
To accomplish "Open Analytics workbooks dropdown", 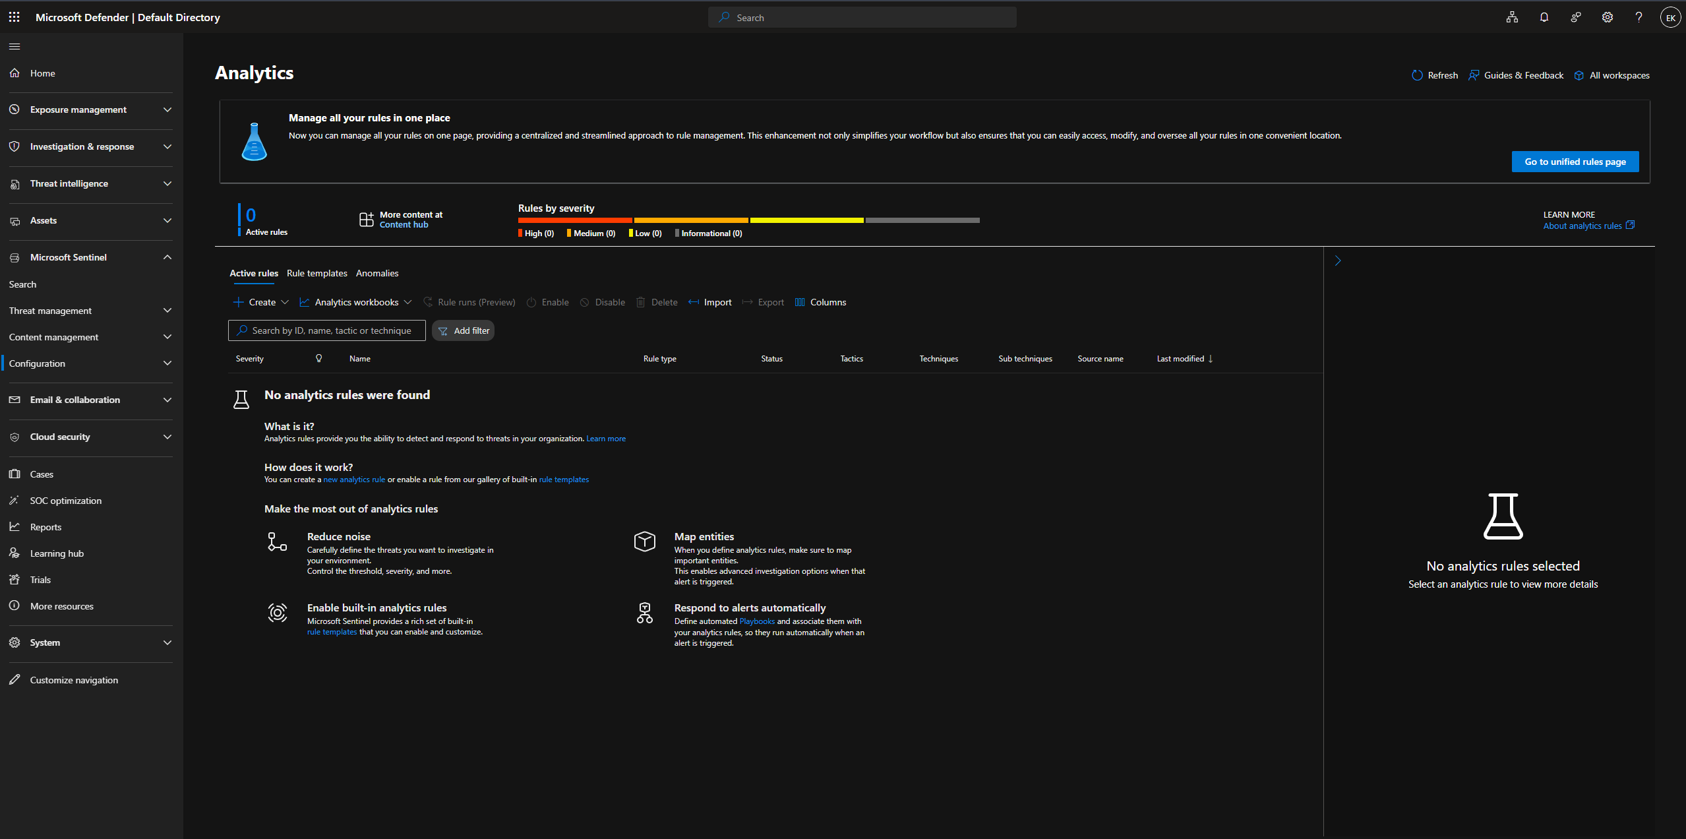I will pos(355,302).
